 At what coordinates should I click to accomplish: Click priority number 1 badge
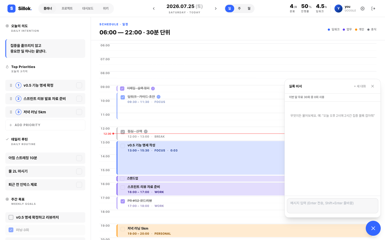click(18, 85)
